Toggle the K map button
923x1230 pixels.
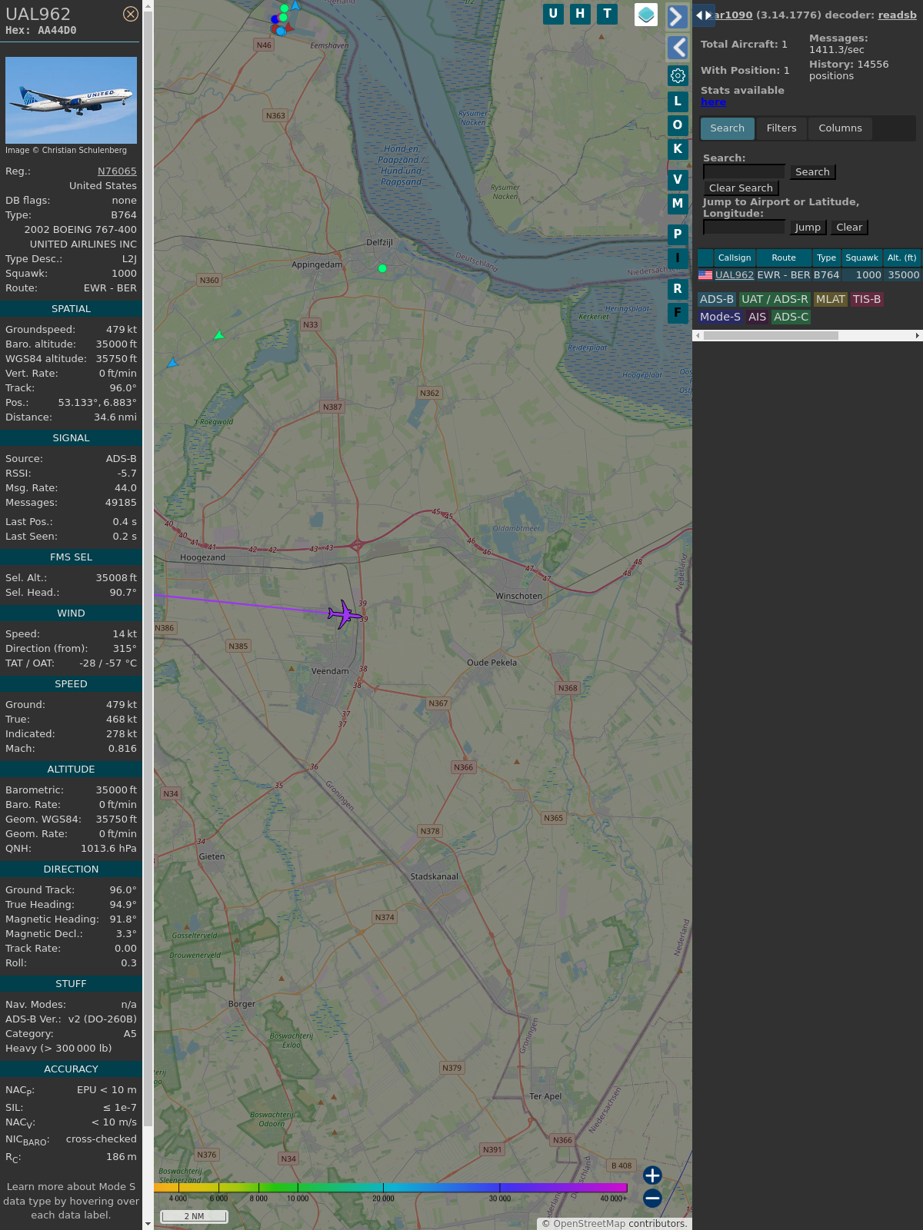pos(678,148)
